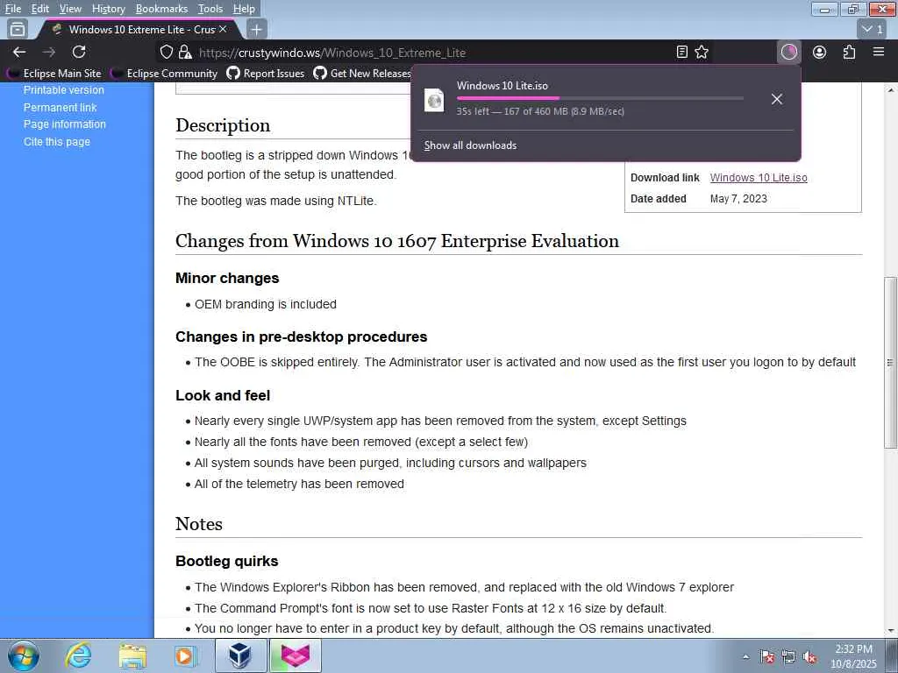Click the download progress bar
This screenshot has height=673, width=898.
point(600,98)
